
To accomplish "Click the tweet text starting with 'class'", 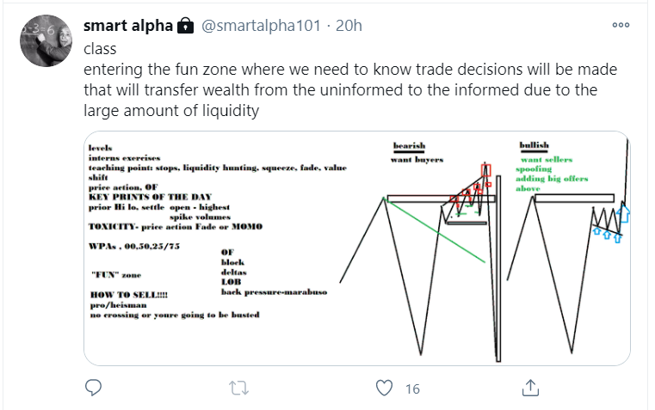I will tap(106, 49).
